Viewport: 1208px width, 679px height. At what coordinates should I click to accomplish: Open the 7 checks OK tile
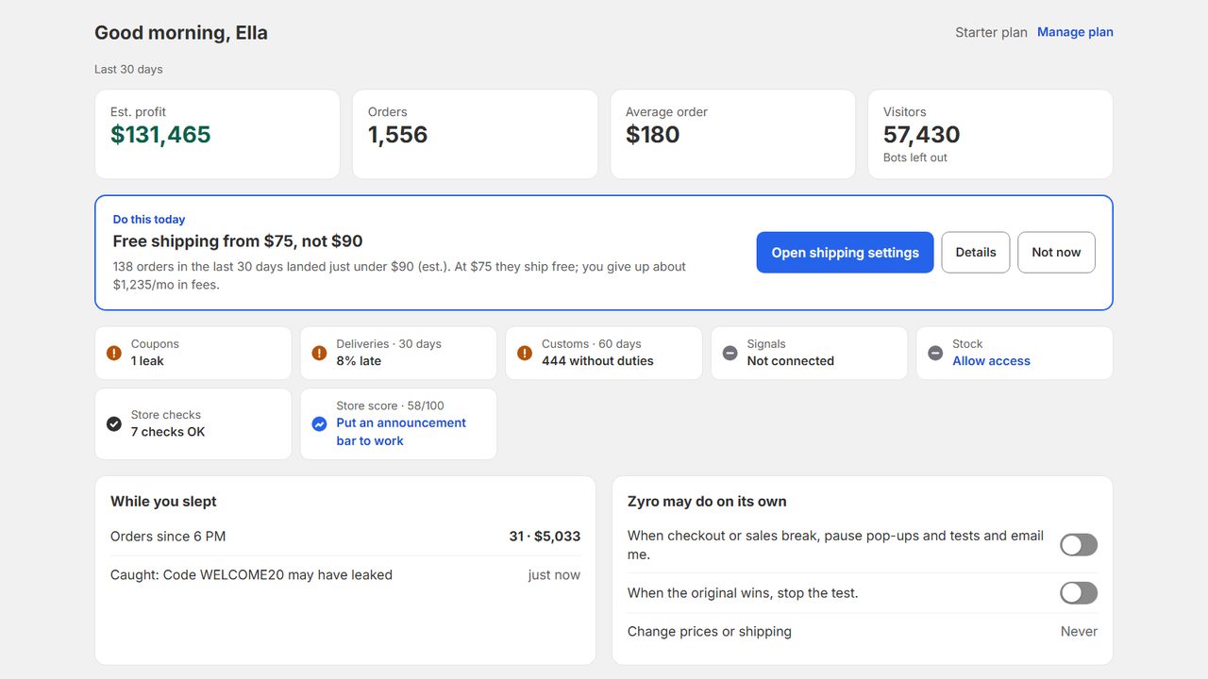(x=193, y=423)
